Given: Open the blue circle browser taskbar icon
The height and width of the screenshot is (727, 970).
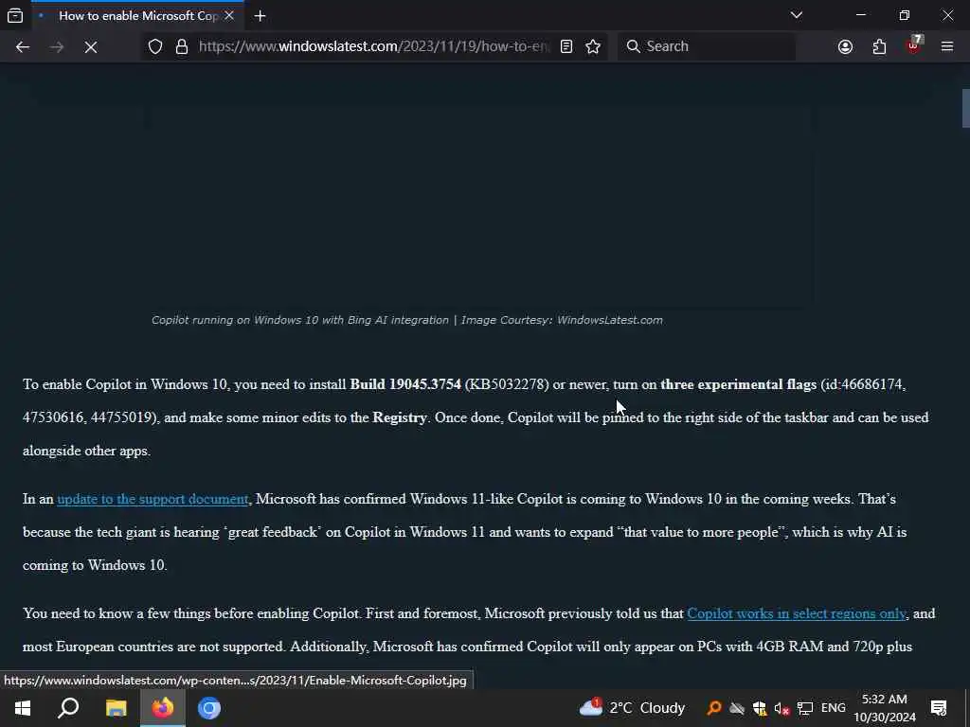Looking at the screenshot, I should click(209, 708).
